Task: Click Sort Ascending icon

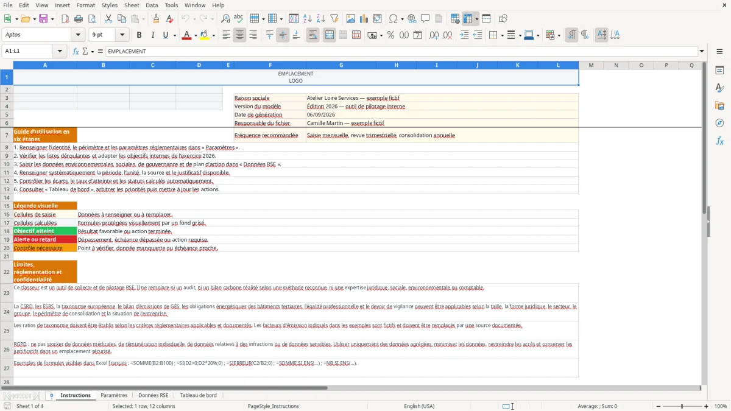Action: coord(308,19)
